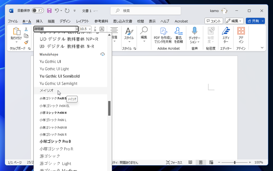Switch to Web Layout view
The image size is (273, 171).
(211, 163)
